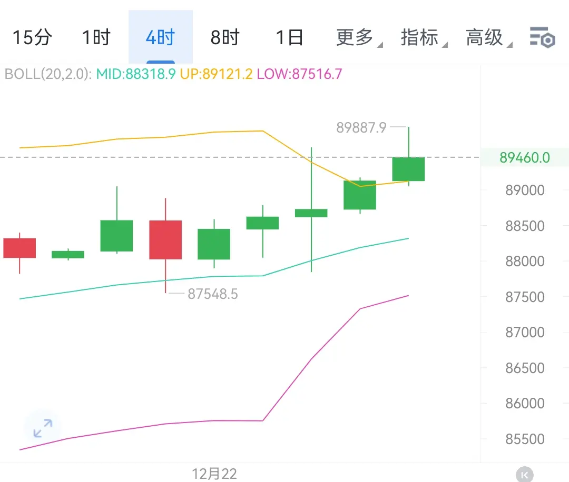This screenshot has width=569, height=482.
Task: Expand the 更多 timeframe dropdown
Action: pyautogui.click(x=359, y=37)
